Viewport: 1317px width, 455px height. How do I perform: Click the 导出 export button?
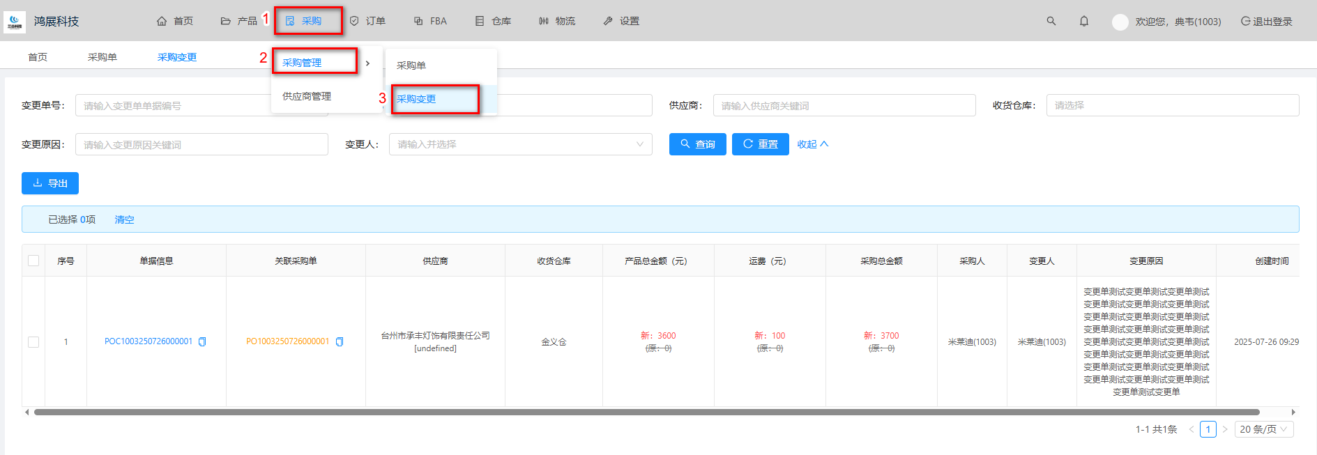click(50, 183)
